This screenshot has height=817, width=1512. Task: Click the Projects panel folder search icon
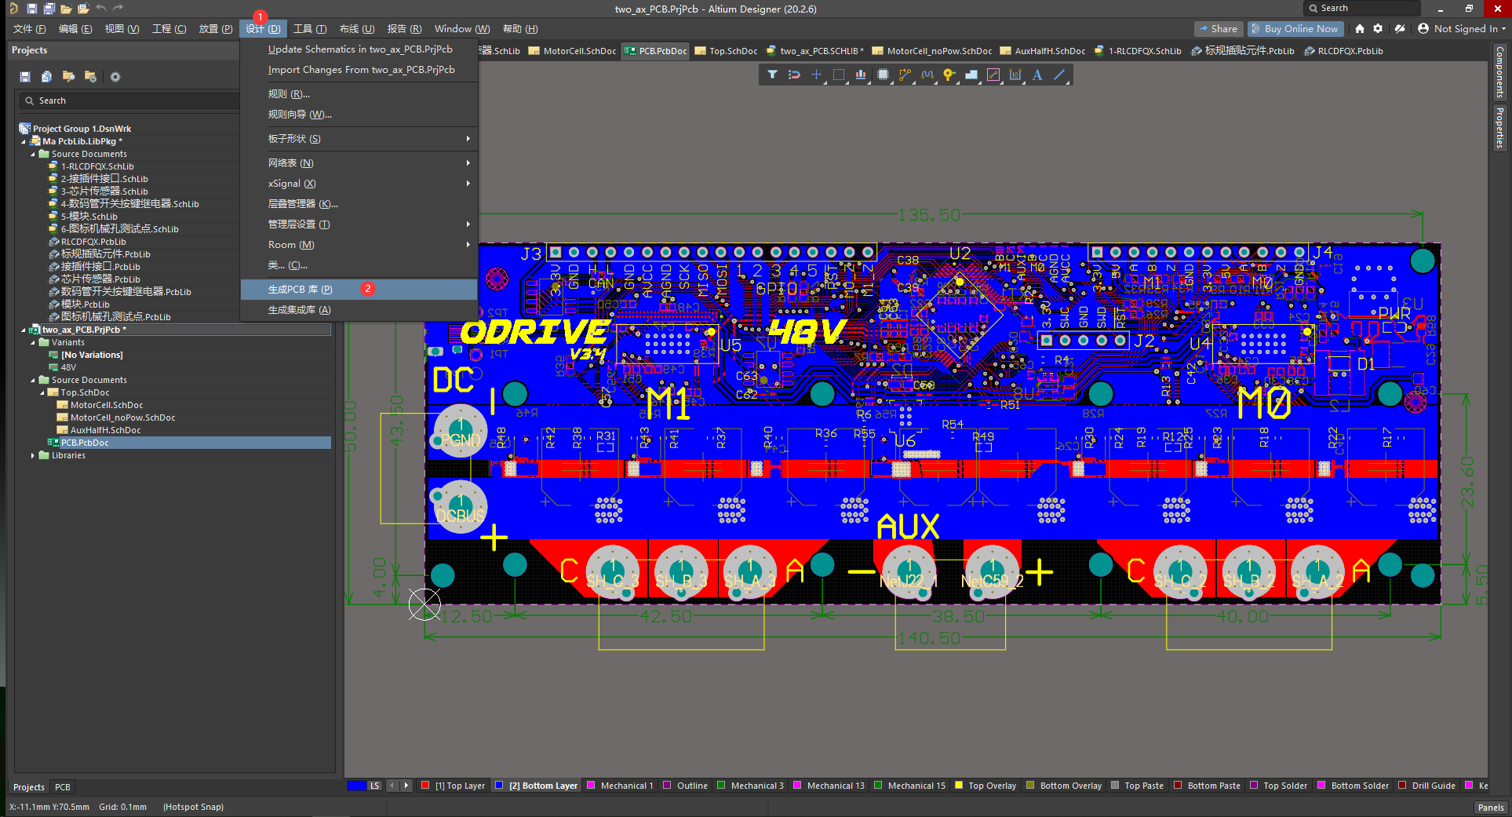pos(68,77)
